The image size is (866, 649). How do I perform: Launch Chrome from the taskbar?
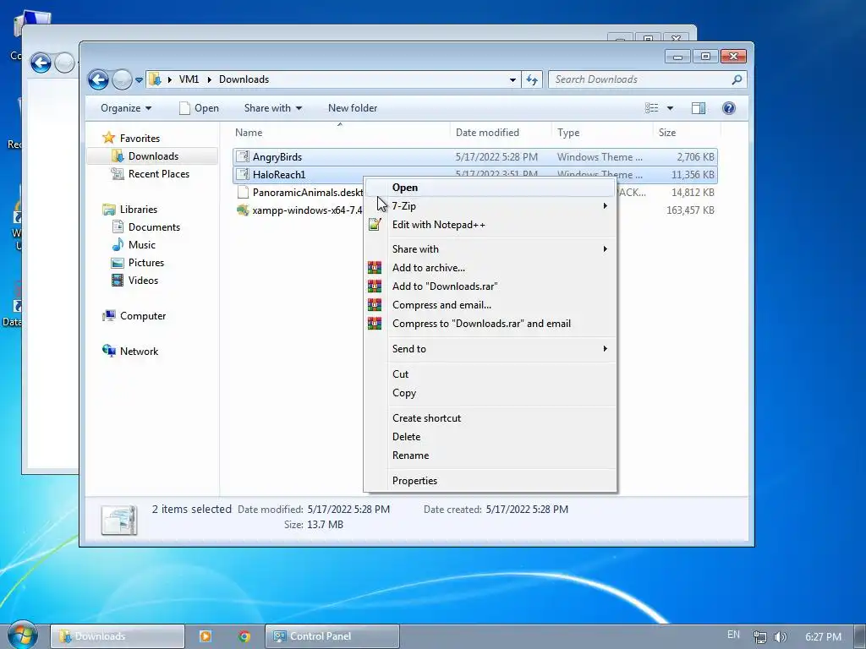[244, 636]
